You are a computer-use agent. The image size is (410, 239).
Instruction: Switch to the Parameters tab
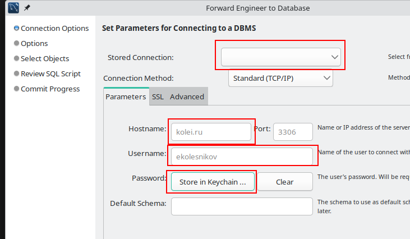click(126, 96)
